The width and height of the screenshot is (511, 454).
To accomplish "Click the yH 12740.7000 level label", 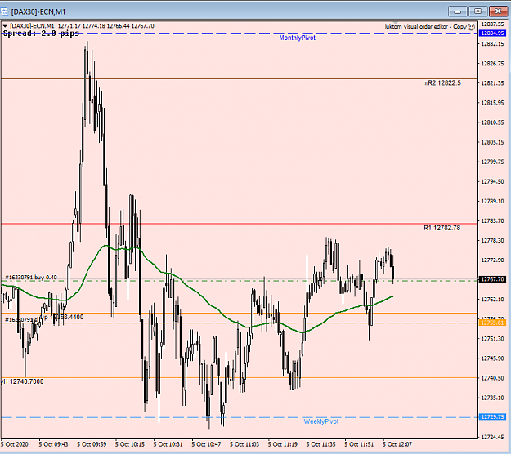I will (x=22, y=381).
